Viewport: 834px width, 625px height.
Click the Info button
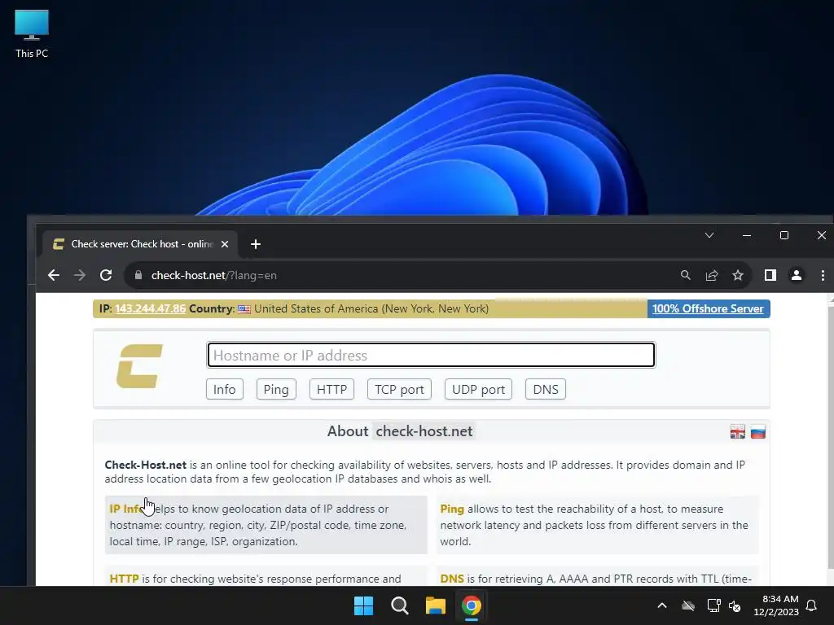click(x=225, y=389)
